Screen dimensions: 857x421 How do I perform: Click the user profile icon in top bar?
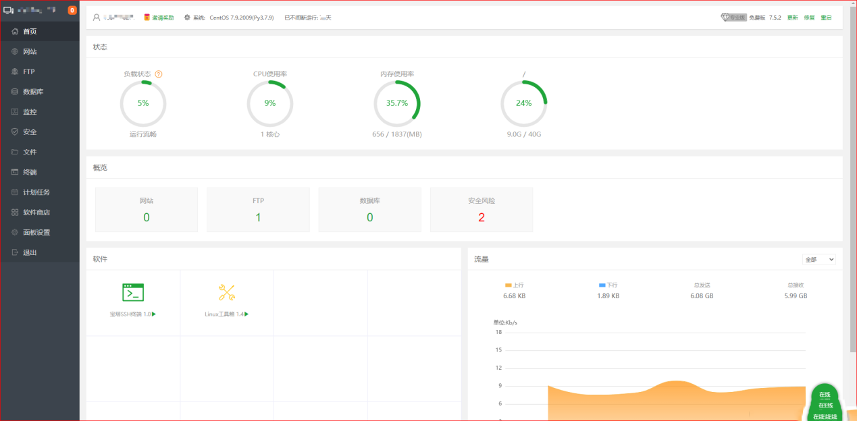click(x=97, y=18)
